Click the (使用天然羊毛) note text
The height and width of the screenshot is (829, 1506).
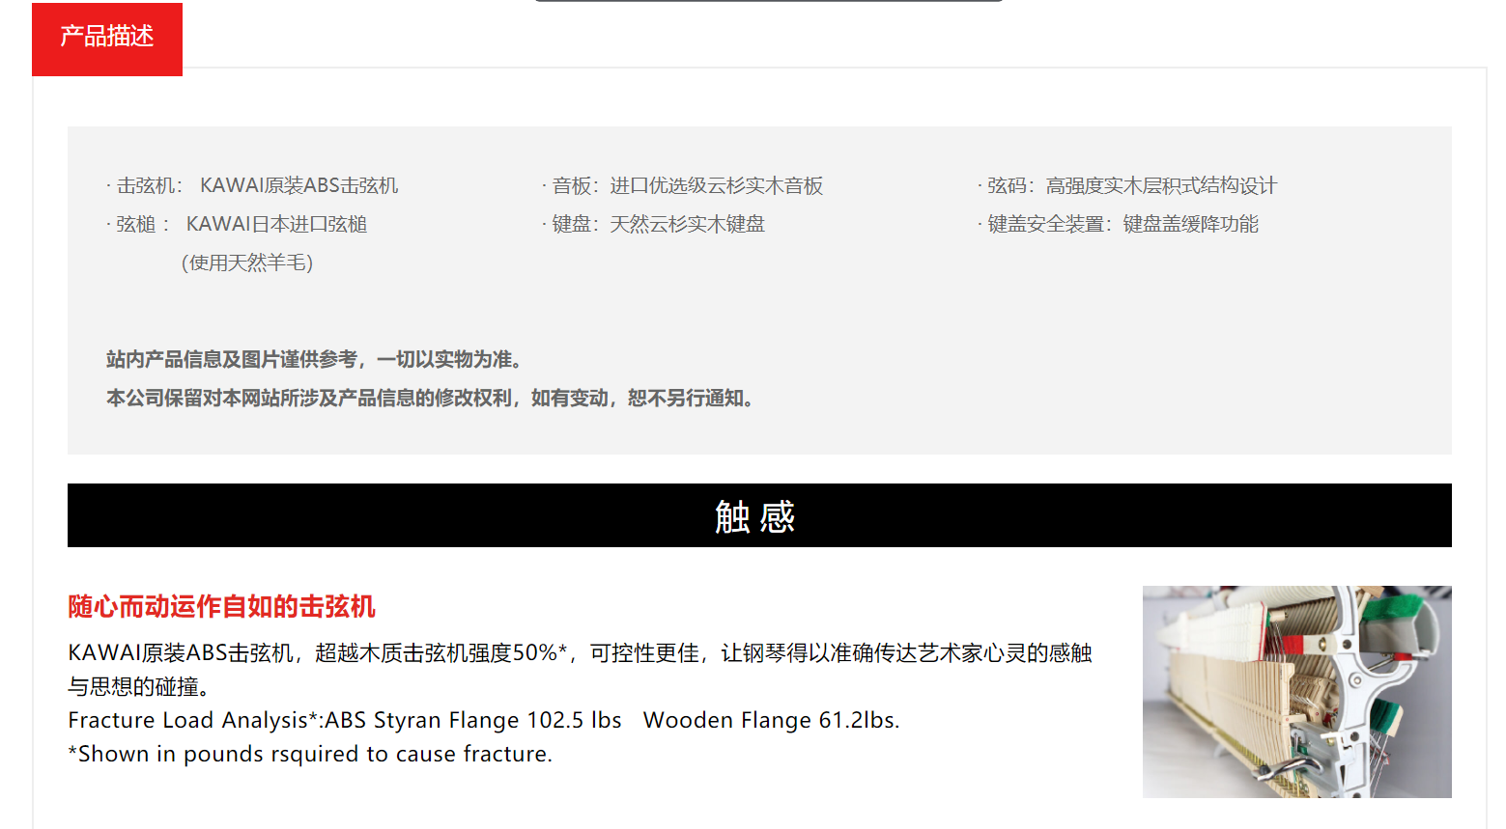(x=247, y=263)
